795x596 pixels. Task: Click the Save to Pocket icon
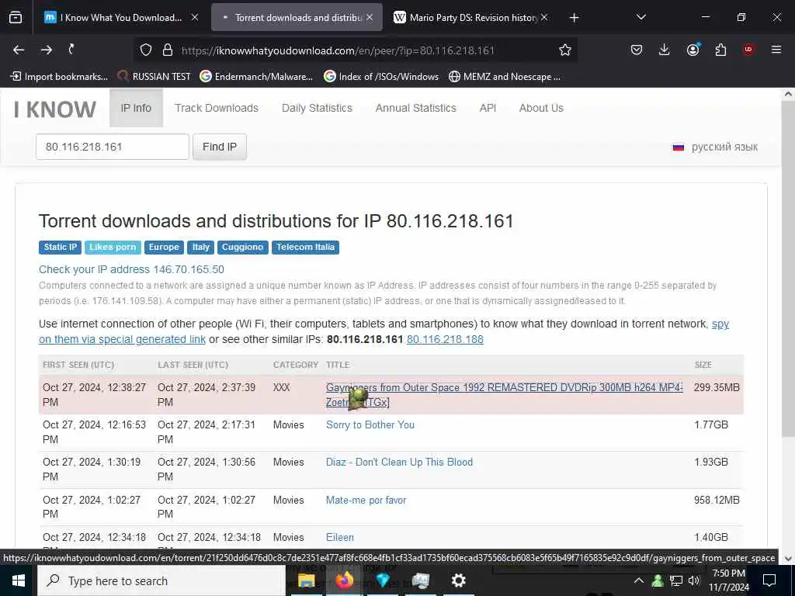point(637,50)
